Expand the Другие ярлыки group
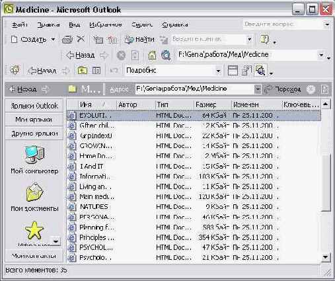 (x=34, y=134)
